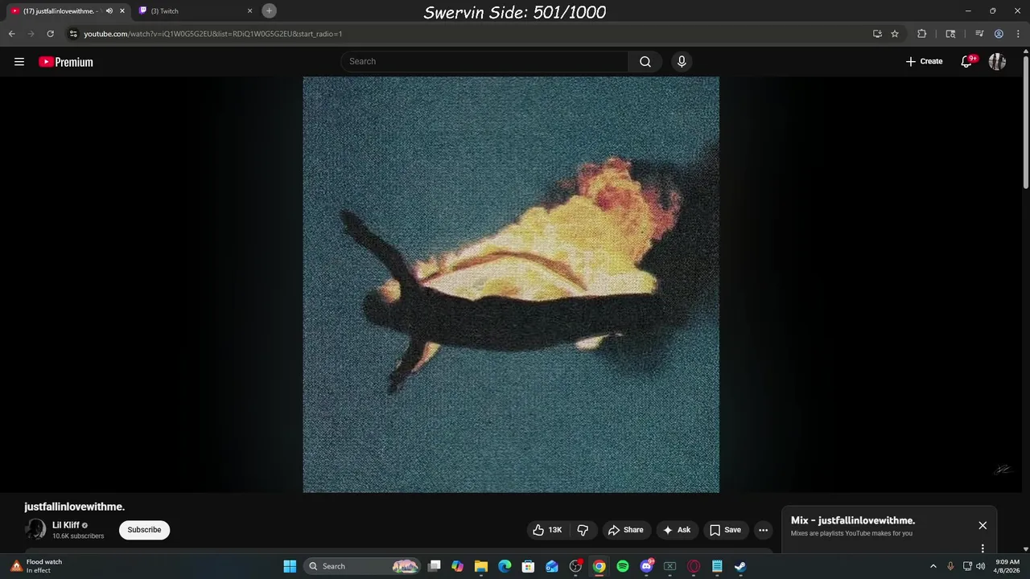
Task: Like the video with 13K likes
Action: coord(547,530)
